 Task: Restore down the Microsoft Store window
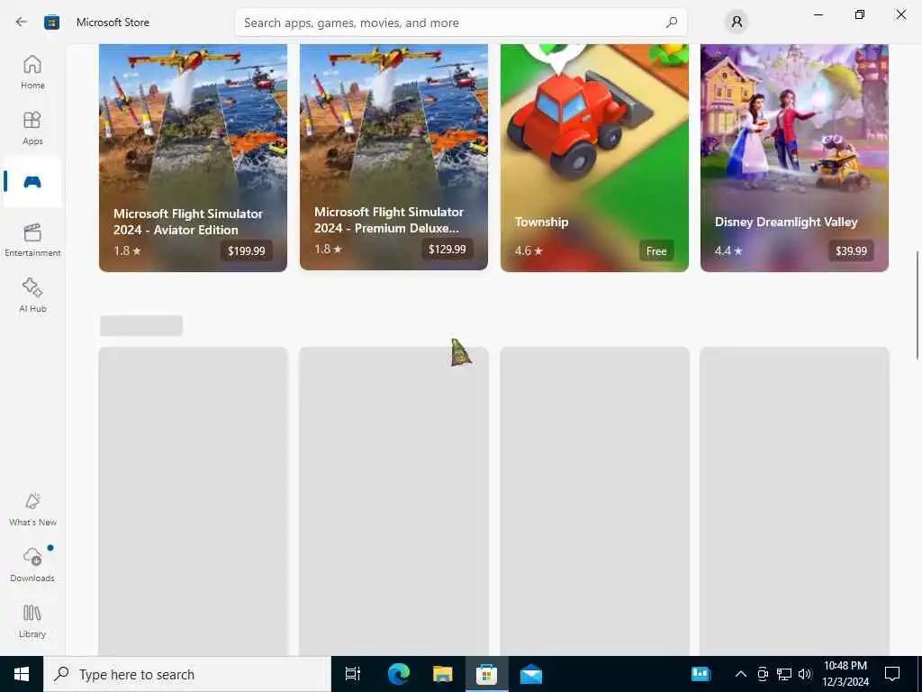pos(859,14)
